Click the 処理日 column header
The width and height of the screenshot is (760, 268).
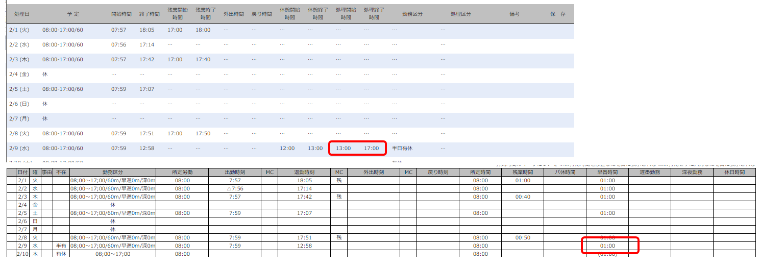click(x=22, y=14)
